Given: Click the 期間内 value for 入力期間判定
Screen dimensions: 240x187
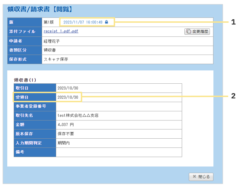Looking at the screenshot, I should (64, 143).
